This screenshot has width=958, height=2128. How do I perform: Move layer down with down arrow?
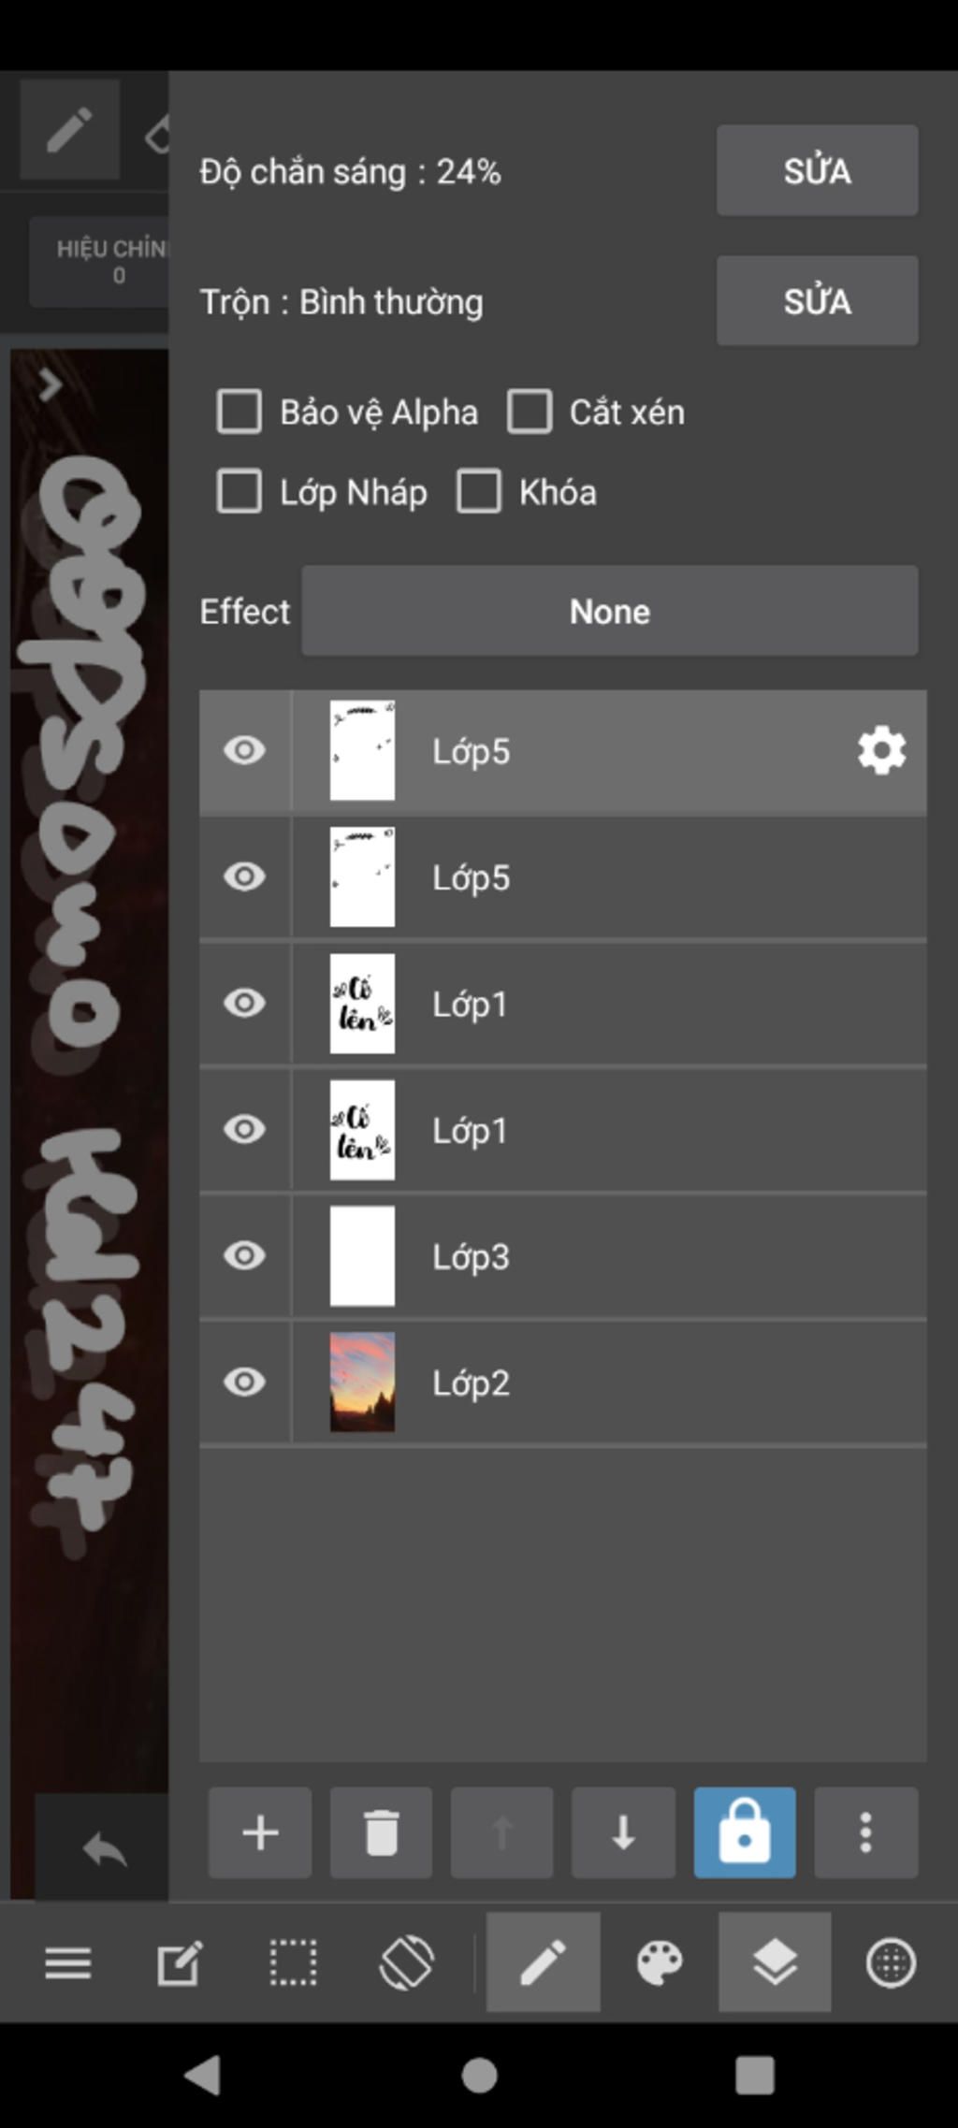[623, 1832]
